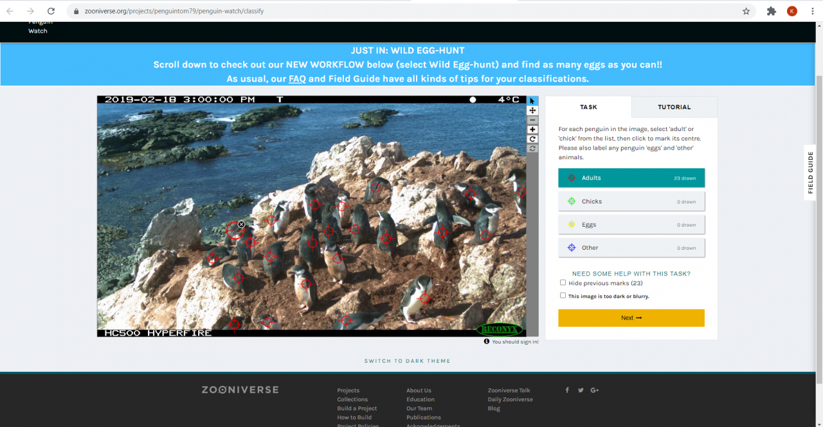Image resolution: width=823 pixels, height=427 pixels.
Task: Click the sign-in info icon below image
Action: (x=487, y=342)
